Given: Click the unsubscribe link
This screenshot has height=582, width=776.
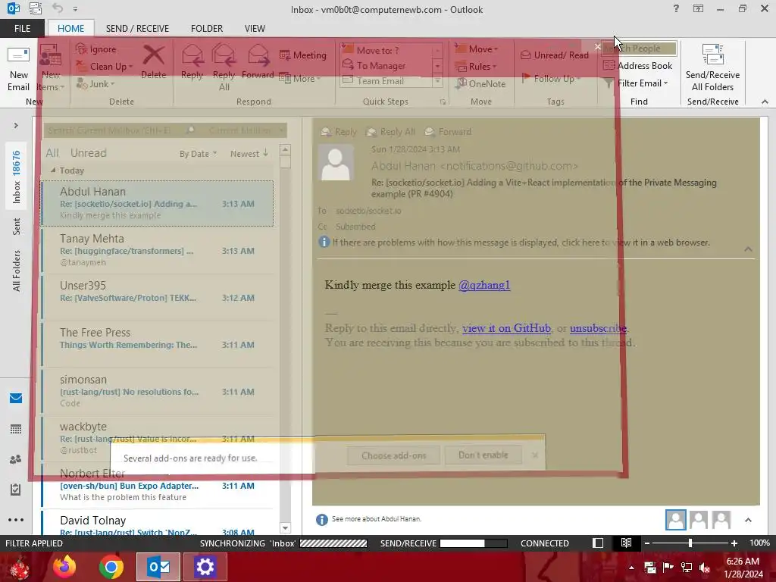Looking at the screenshot, I should pyautogui.click(x=598, y=328).
